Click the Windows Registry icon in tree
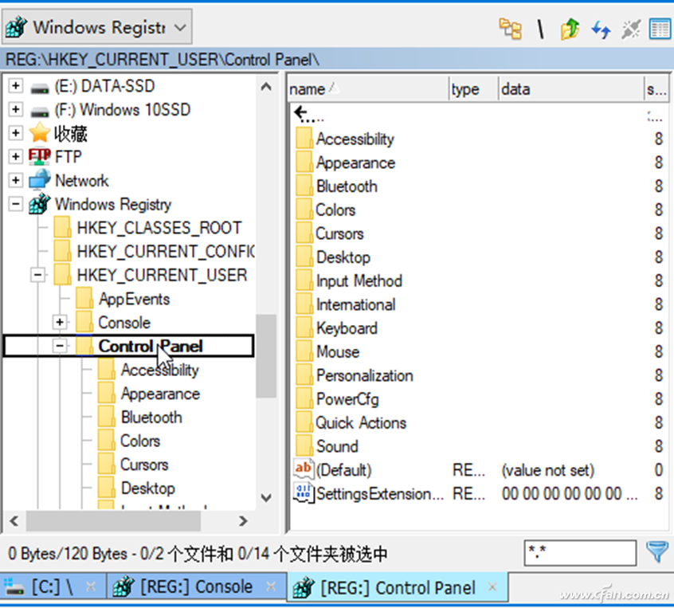 tap(40, 204)
